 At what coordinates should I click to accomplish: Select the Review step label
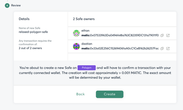(x=16, y=5)
